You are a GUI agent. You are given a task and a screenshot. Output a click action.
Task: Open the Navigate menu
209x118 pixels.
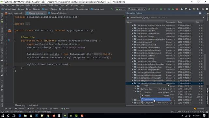pyautogui.click(x=20, y=5)
